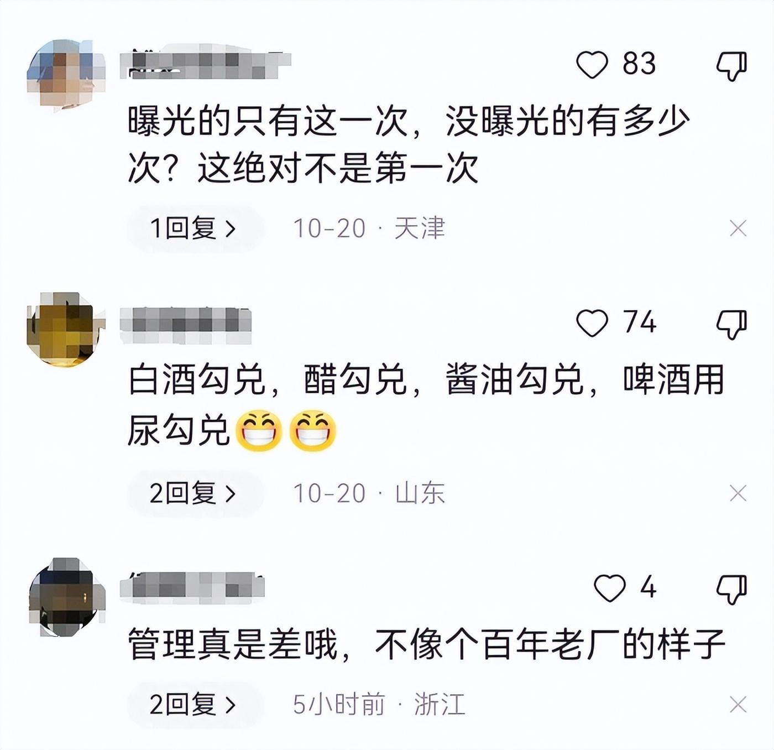Like the comment with 83 likes

[x=592, y=64]
